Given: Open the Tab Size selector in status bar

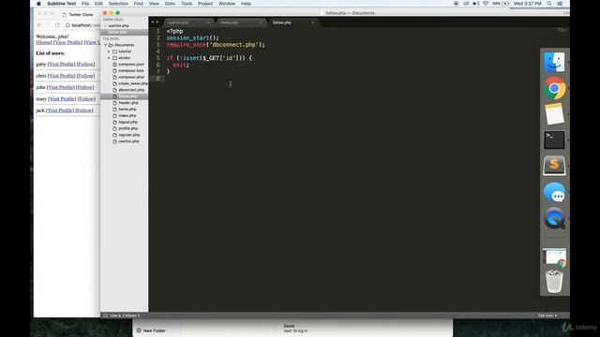Looking at the screenshot, I should pyautogui.click(x=547, y=315).
